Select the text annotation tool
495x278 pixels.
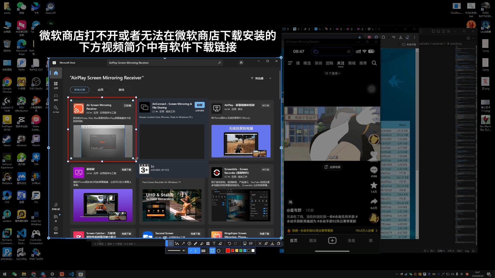click(x=214, y=244)
